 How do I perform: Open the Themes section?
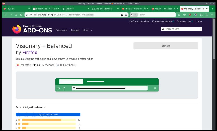[75, 30]
